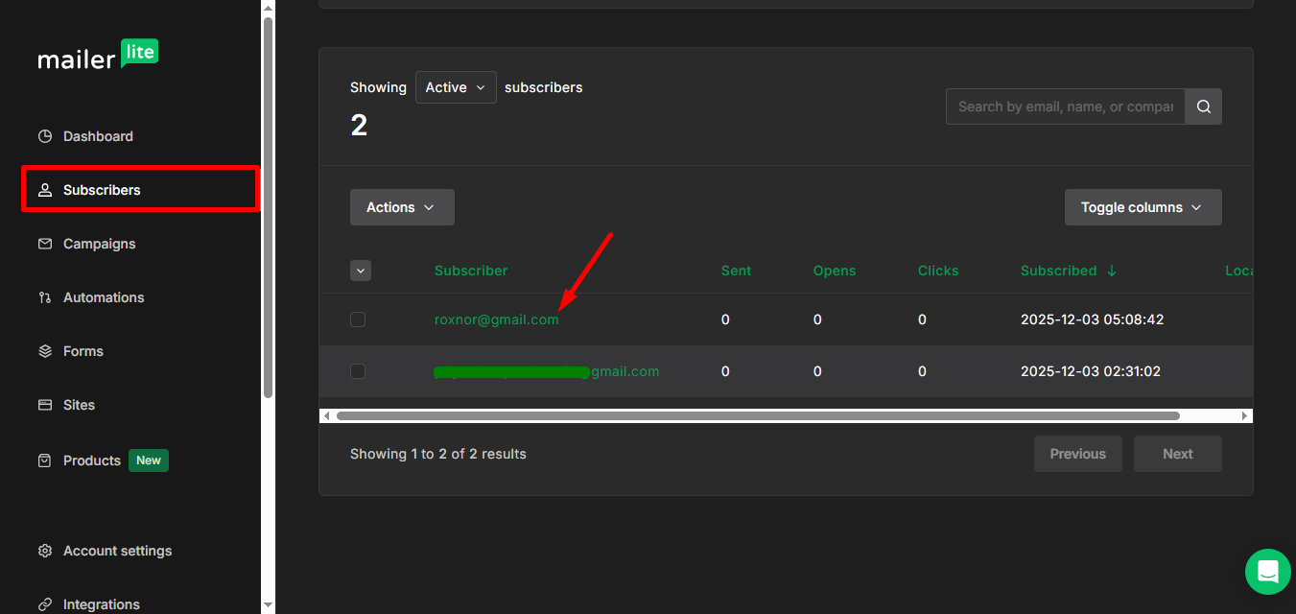Click the Forms stacked-layers icon

pyautogui.click(x=45, y=351)
